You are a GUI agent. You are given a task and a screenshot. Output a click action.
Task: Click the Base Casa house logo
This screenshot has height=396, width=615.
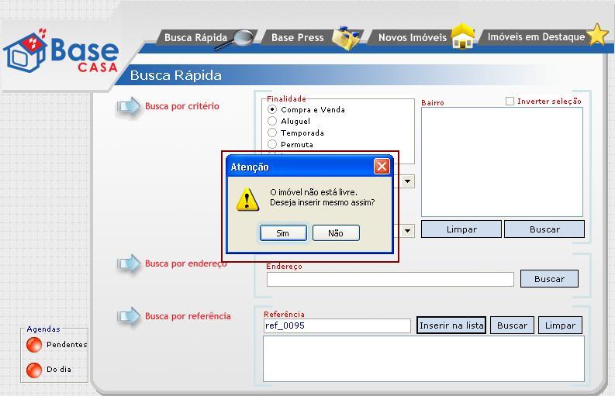(25, 51)
